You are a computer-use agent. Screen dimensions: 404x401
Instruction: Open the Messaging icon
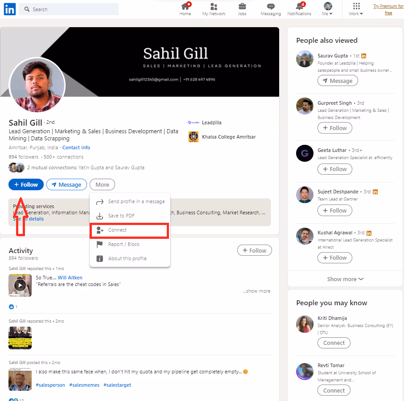click(271, 9)
